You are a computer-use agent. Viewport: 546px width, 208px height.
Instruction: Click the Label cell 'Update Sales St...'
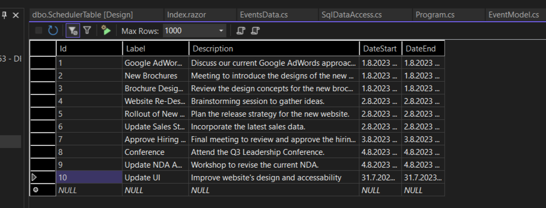[156, 127]
